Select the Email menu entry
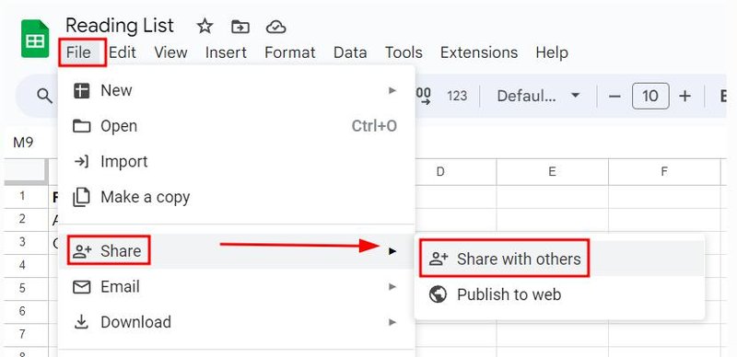The width and height of the screenshot is (737, 357). [x=237, y=286]
